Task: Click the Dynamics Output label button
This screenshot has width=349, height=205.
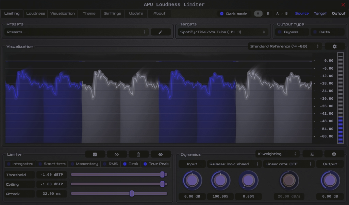Action: click(330, 164)
